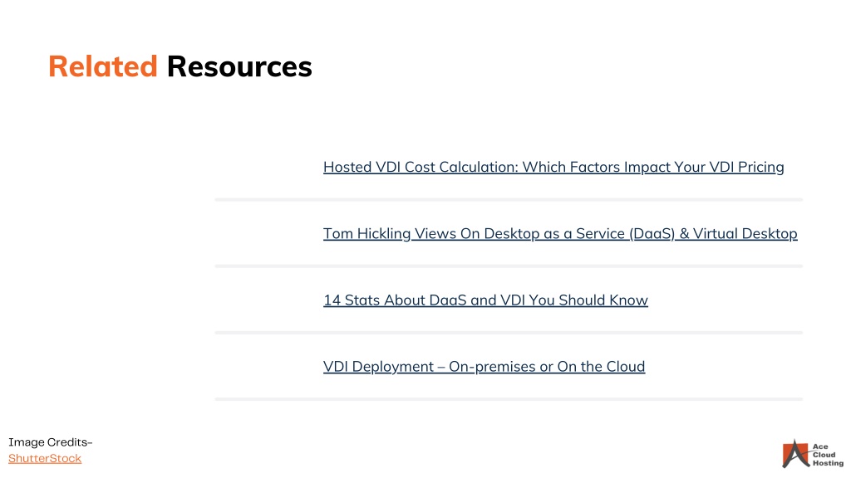The width and height of the screenshot is (851, 478).
Task: Open Tom Hickling Views on DaaS link
Action: click(x=560, y=233)
